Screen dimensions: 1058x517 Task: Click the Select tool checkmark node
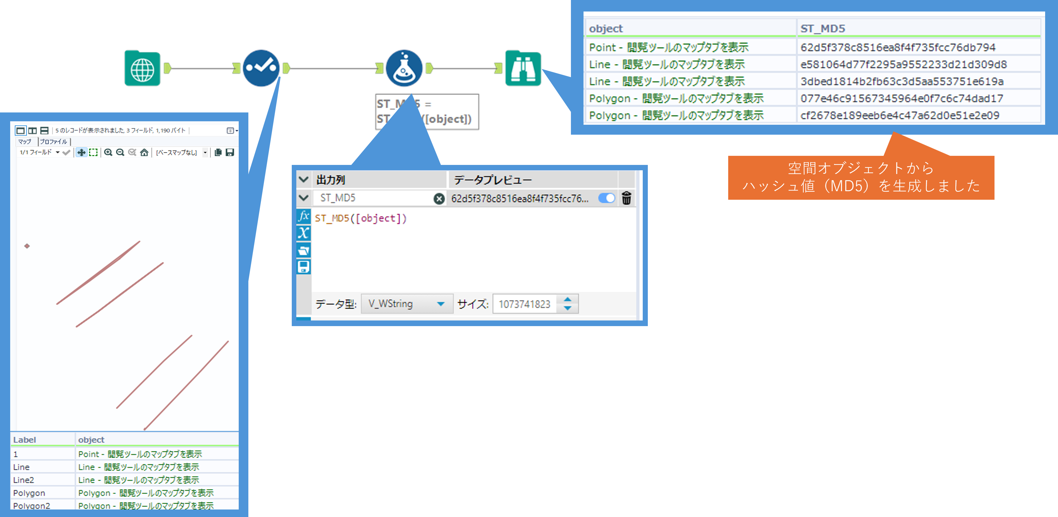coord(261,68)
